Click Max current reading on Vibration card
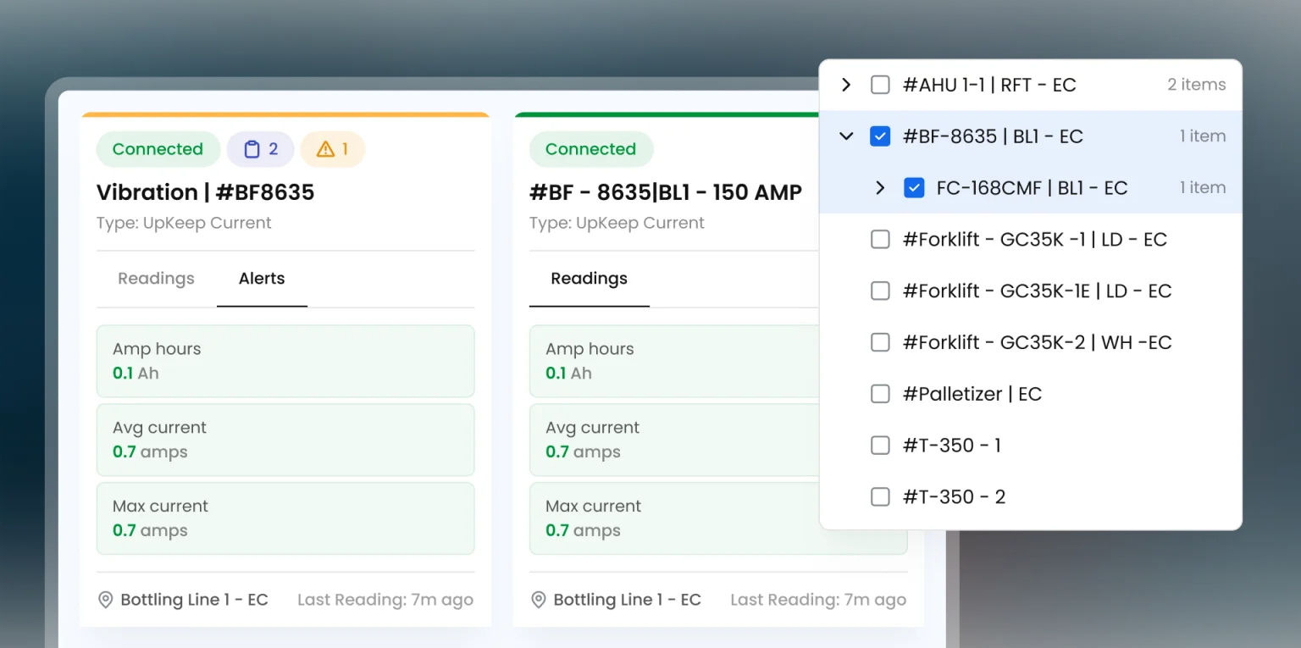 [x=285, y=518]
